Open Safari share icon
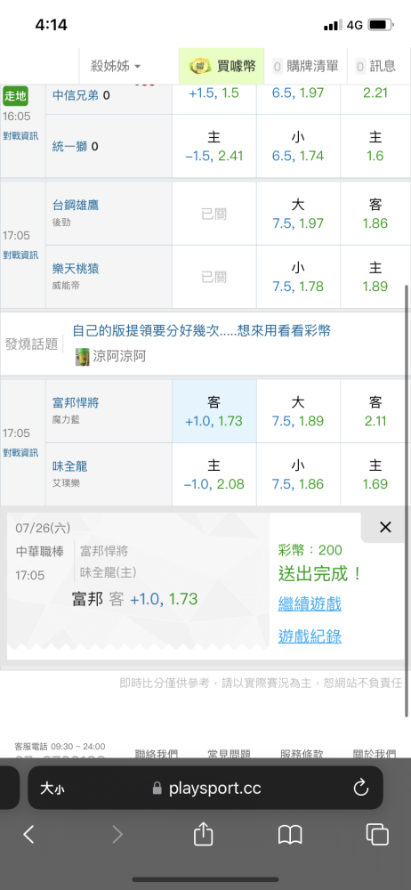Viewport: 411px width, 890px height. coord(203,835)
